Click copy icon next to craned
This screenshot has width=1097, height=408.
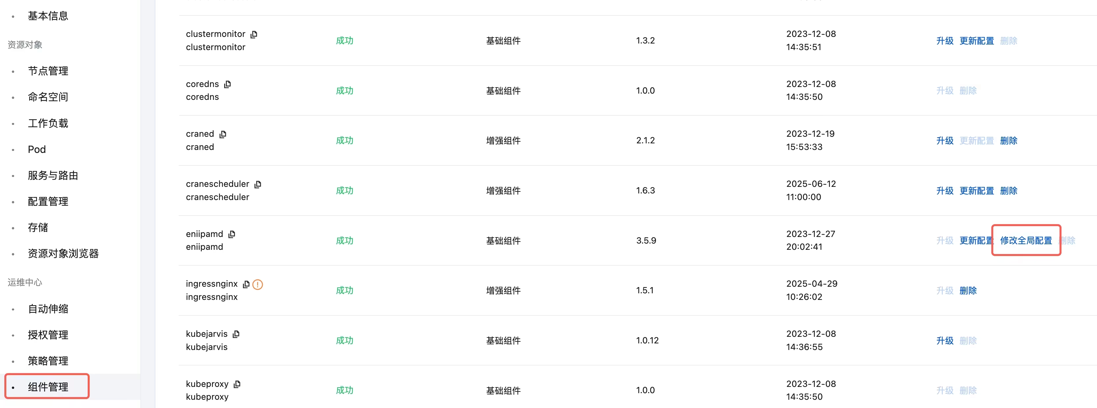[x=223, y=134]
